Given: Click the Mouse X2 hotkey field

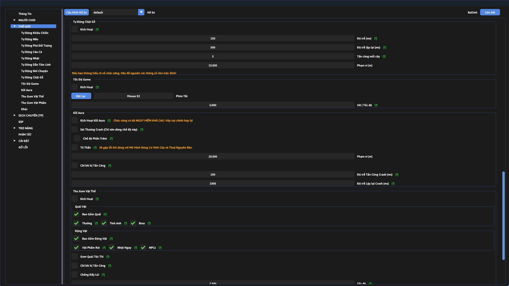Looking at the screenshot, I should coord(133,96).
